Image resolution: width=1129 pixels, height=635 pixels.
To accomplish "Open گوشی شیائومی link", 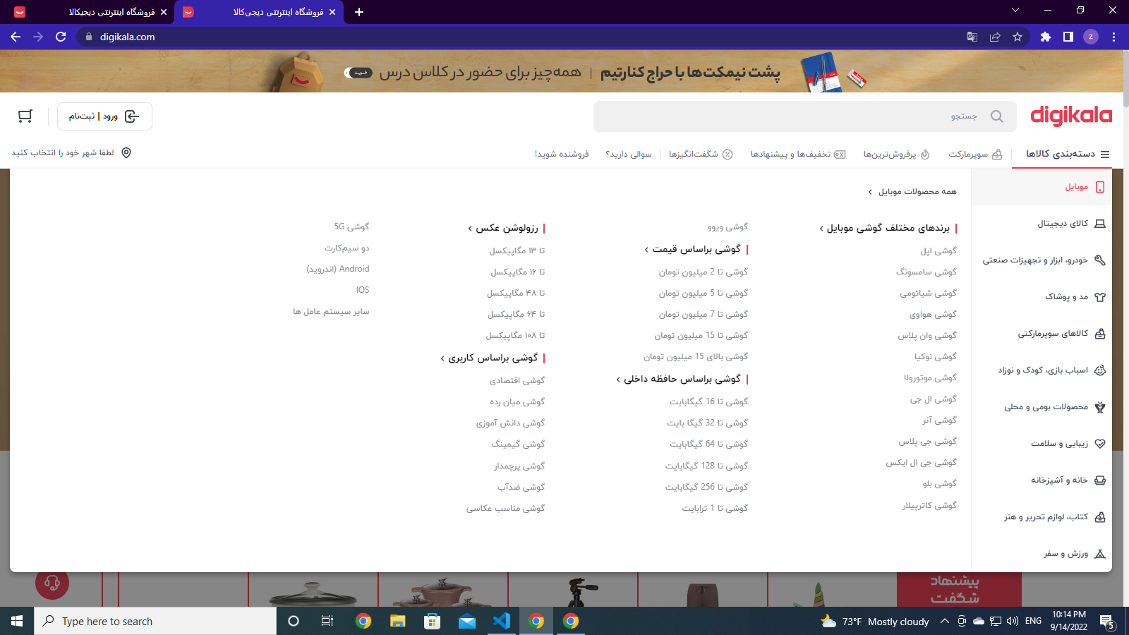I will pyautogui.click(x=929, y=293).
